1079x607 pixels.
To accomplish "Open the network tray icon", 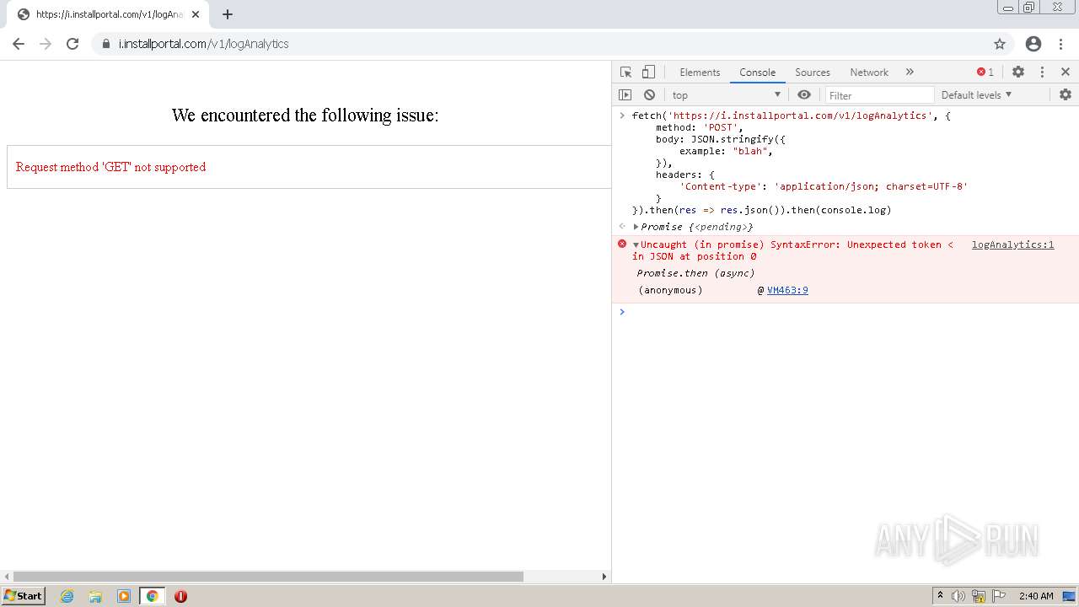I will [979, 596].
